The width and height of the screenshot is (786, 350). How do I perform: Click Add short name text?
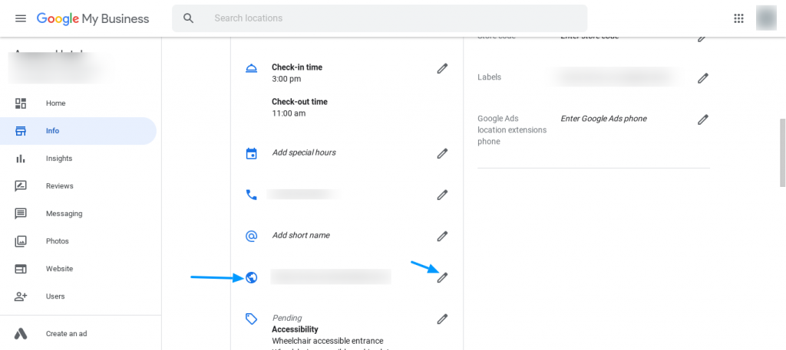301,235
